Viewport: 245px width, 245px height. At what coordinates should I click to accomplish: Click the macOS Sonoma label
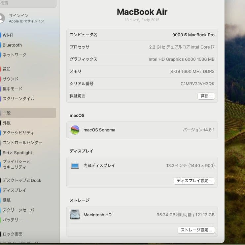(99, 130)
